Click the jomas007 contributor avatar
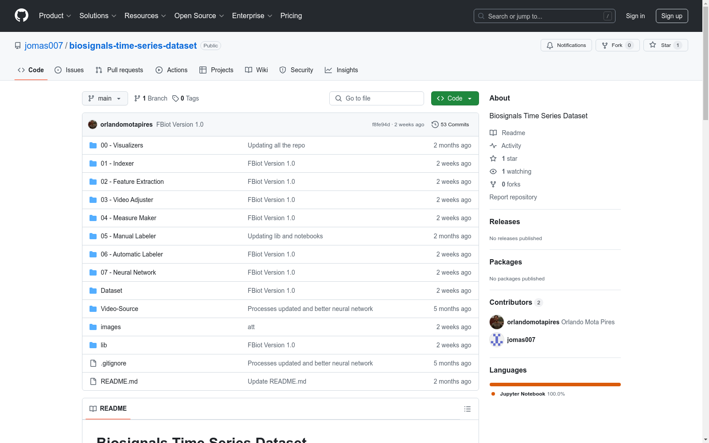 tap(497, 340)
